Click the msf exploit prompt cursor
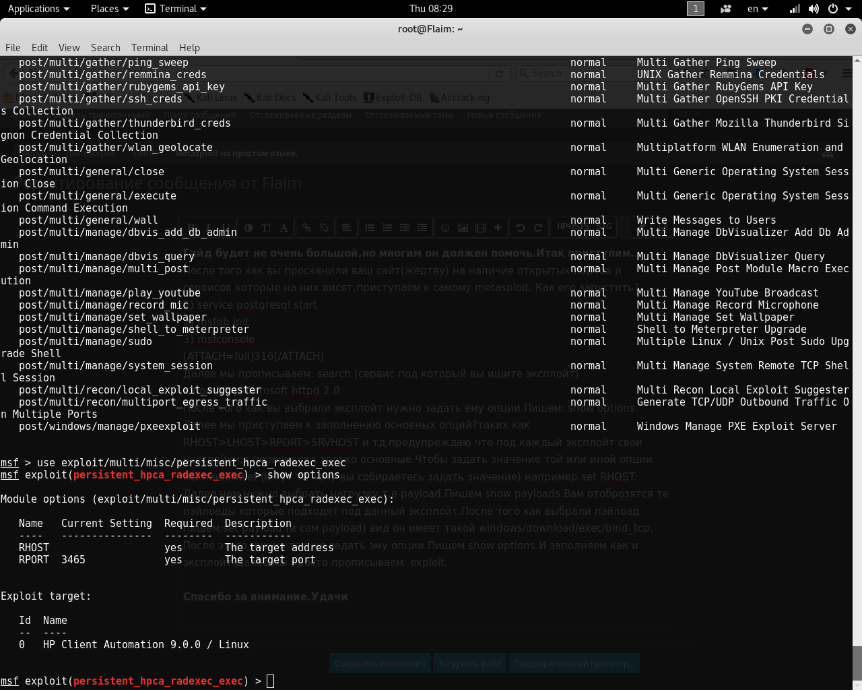Viewport: 862px width, 690px height. click(270, 681)
